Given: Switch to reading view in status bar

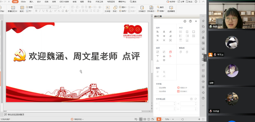Looking at the screenshot, I should point(149,119).
